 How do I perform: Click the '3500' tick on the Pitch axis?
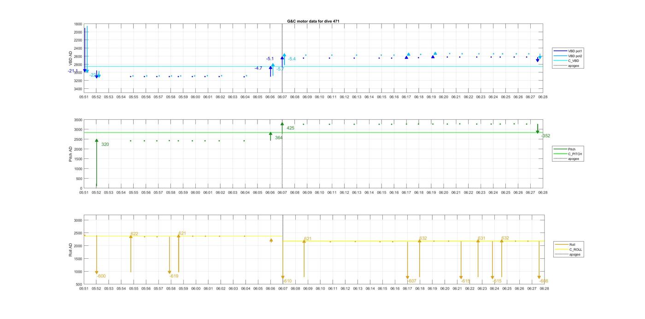point(78,120)
